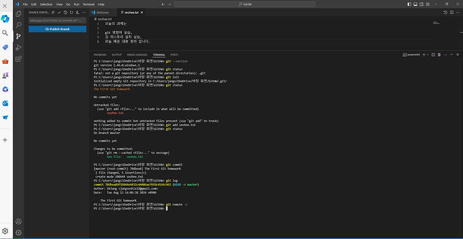463x239 pixels.
Task: Open the Outlook icon in the left sidebar
Action: [x=5, y=104]
